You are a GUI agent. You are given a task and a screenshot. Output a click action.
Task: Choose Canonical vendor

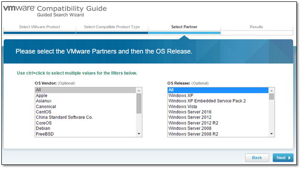point(86,106)
